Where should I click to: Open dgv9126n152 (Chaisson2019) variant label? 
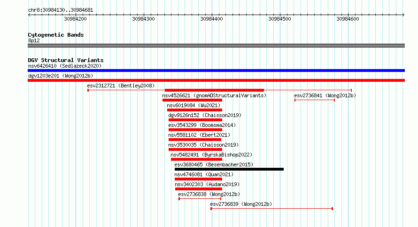(x=205, y=115)
